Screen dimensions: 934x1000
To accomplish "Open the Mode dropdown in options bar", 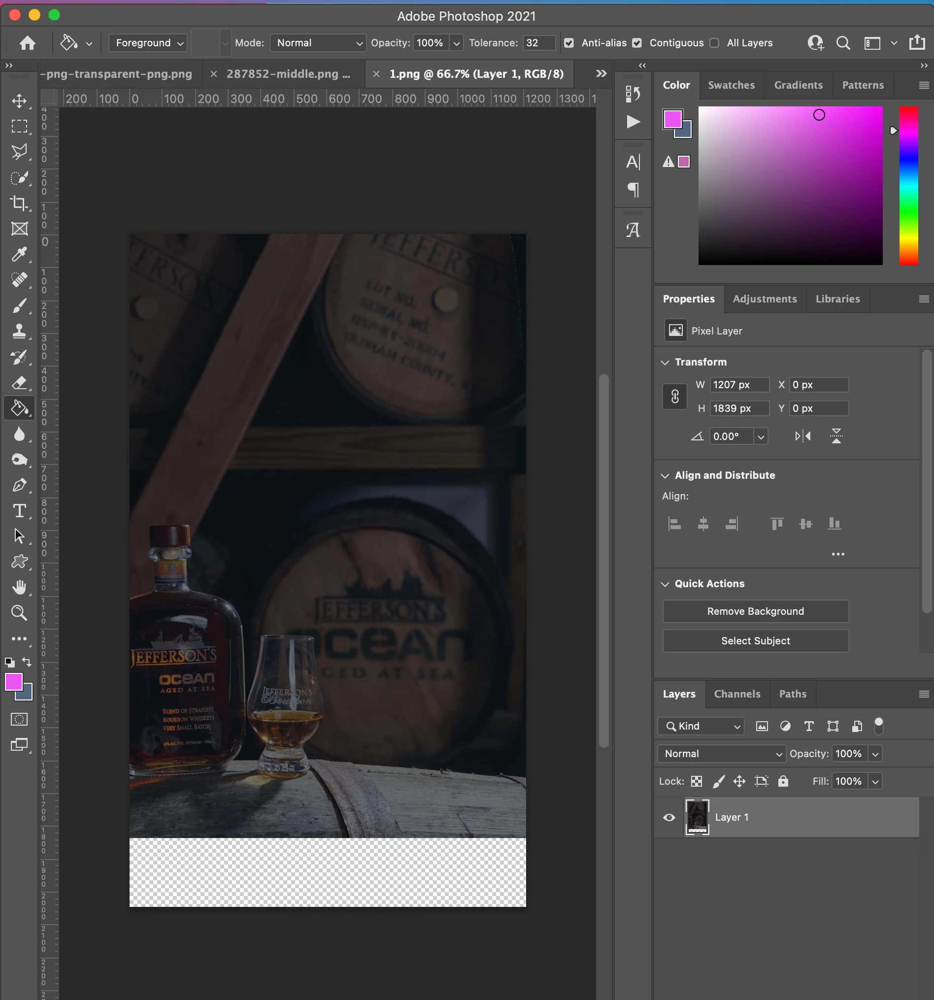I will coord(318,43).
